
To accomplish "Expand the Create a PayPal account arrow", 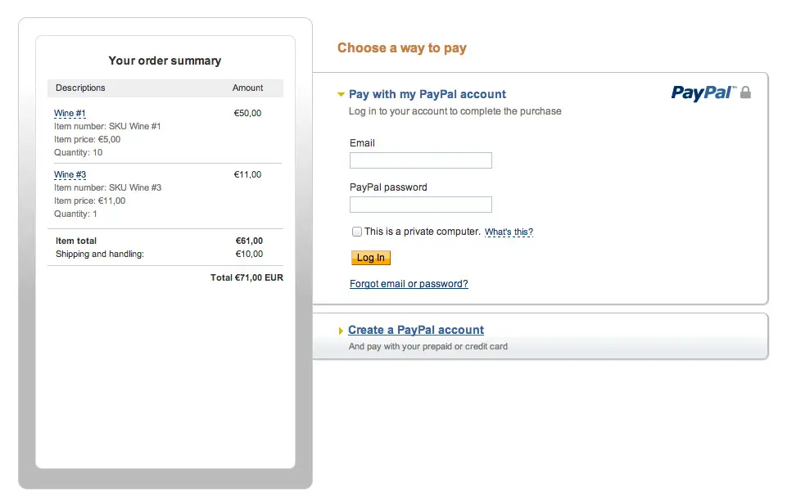I will 341,331.
